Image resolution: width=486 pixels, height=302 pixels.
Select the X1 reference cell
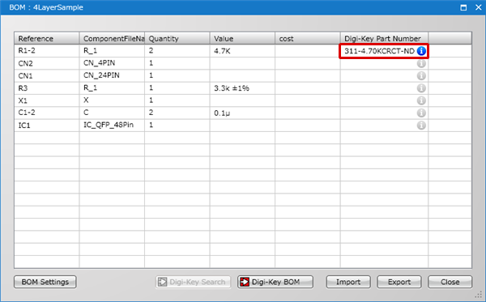click(x=47, y=100)
